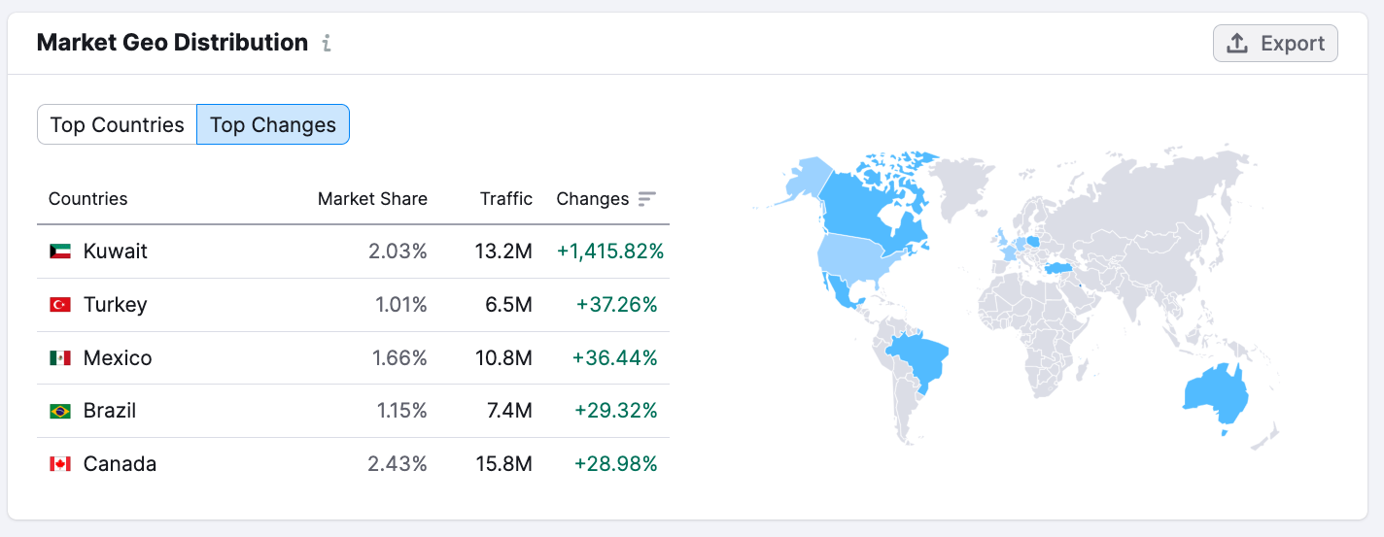This screenshot has width=1384, height=537.
Task: Click the Brazil flag icon
Action: (60, 412)
